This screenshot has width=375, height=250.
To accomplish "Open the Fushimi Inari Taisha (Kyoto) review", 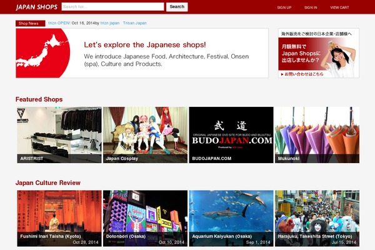I will point(59,218).
